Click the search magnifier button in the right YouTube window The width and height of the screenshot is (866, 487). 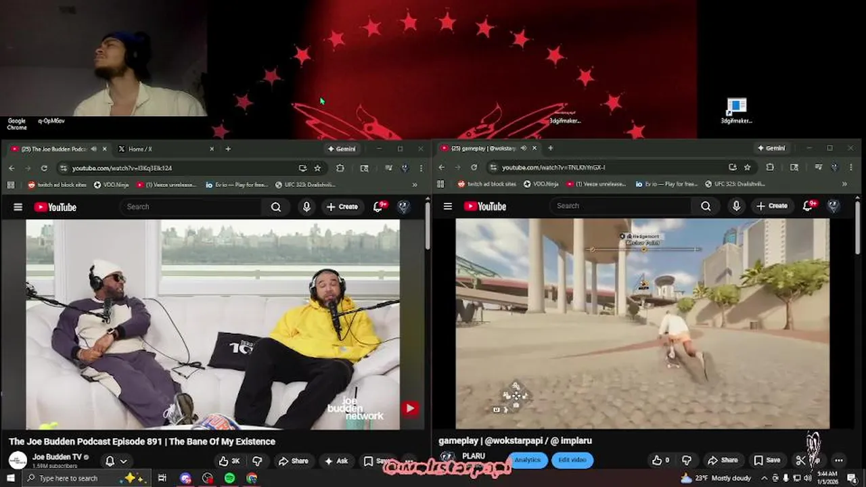(x=706, y=206)
